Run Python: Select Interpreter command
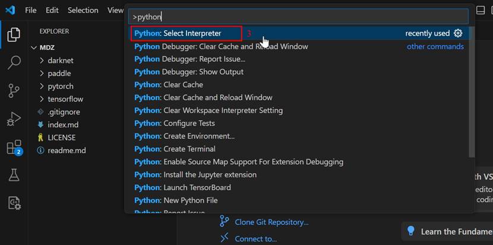The height and width of the screenshot is (245, 493). tap(299, 33)
